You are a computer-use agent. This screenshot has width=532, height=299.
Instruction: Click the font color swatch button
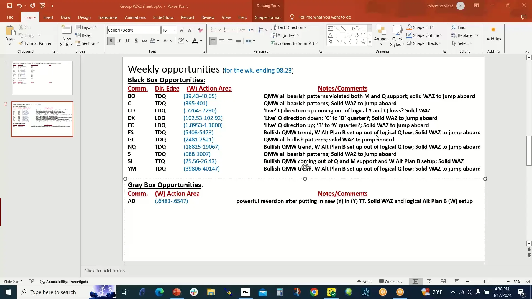[x=195, y=41]
